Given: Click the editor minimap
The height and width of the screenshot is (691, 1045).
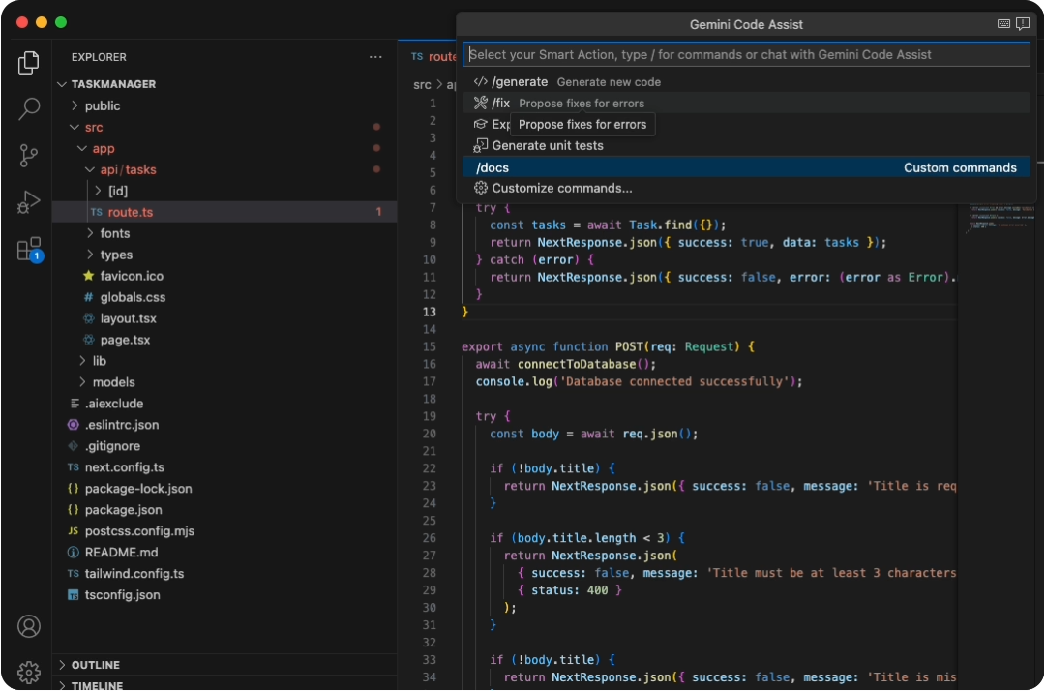Looking at the screenshot, I should tap(1000, 217).
